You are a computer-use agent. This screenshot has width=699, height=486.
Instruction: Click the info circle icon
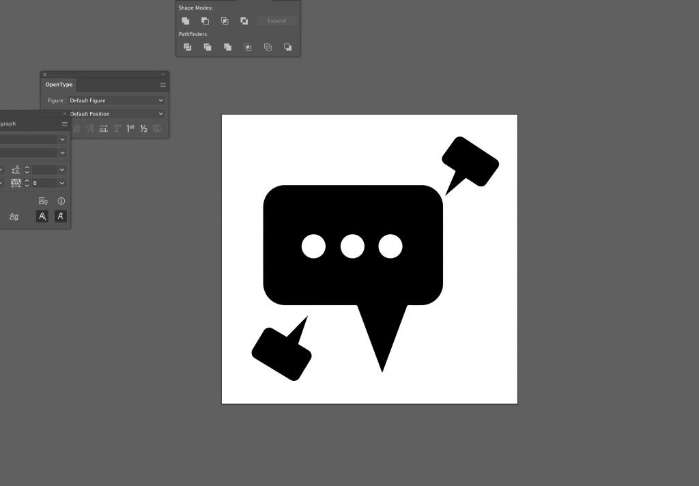pos(61,201)
